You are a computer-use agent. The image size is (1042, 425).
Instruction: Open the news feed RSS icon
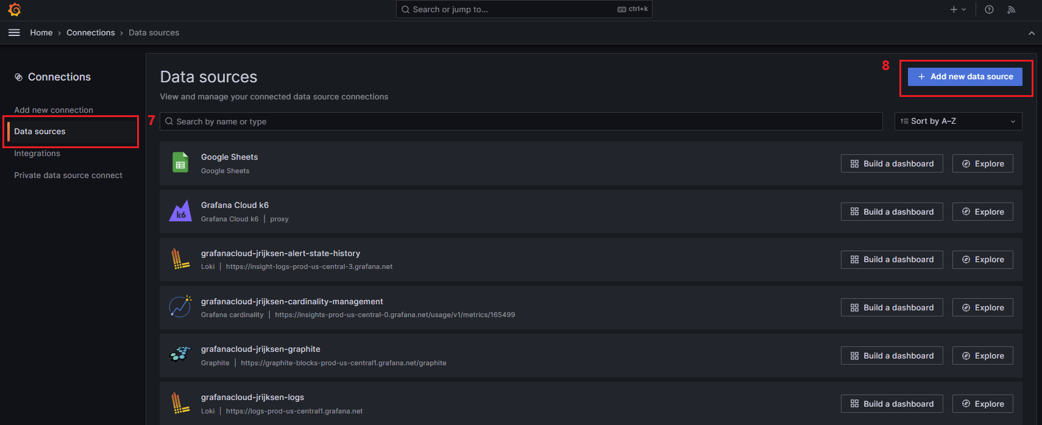coord(1012,10)
